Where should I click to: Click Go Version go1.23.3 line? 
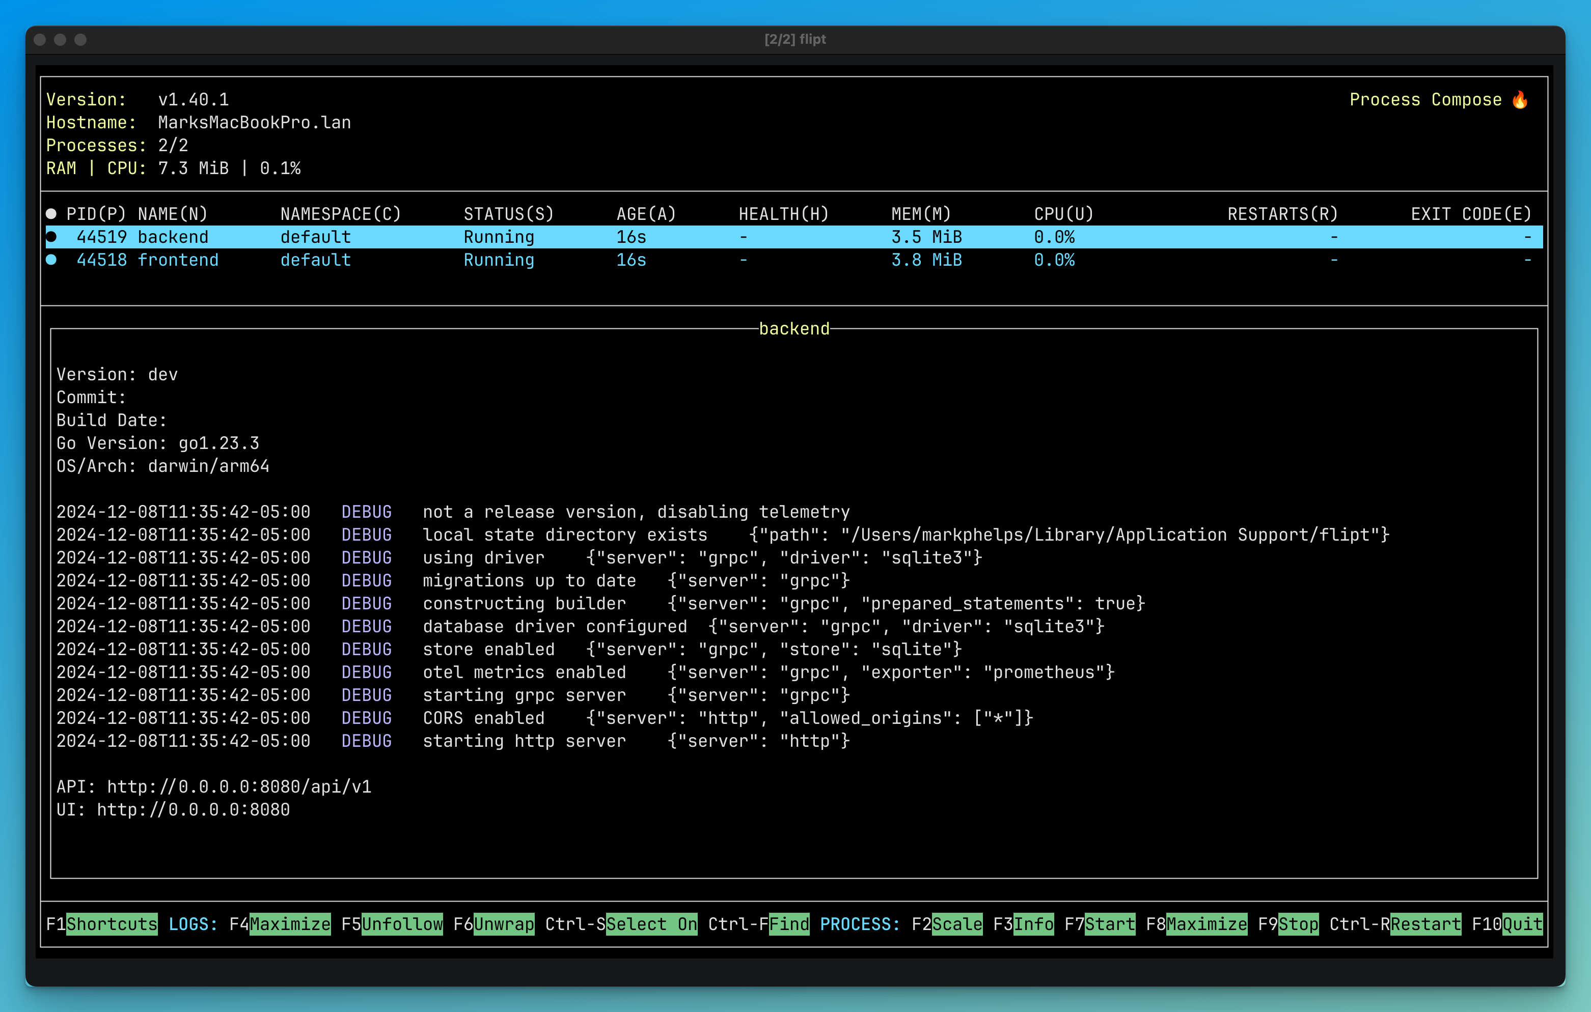(x=158, y=442)
